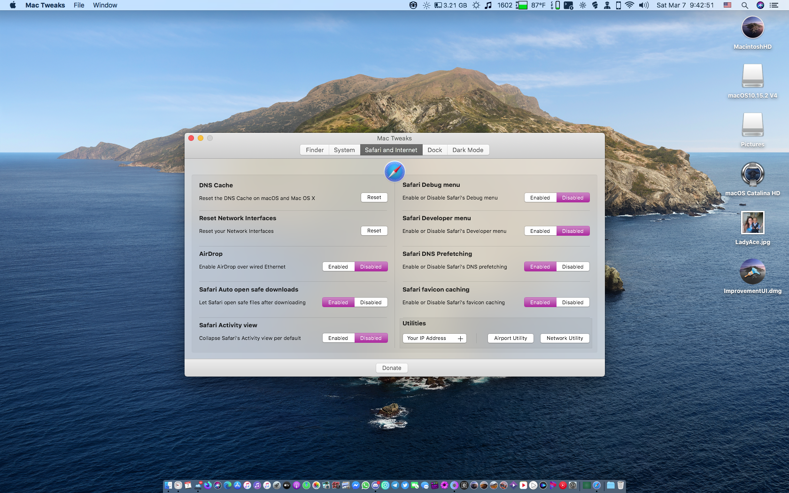The image size is (789, 493).
Task: Click the music note menu bar icon
Action: pos(488,5)
